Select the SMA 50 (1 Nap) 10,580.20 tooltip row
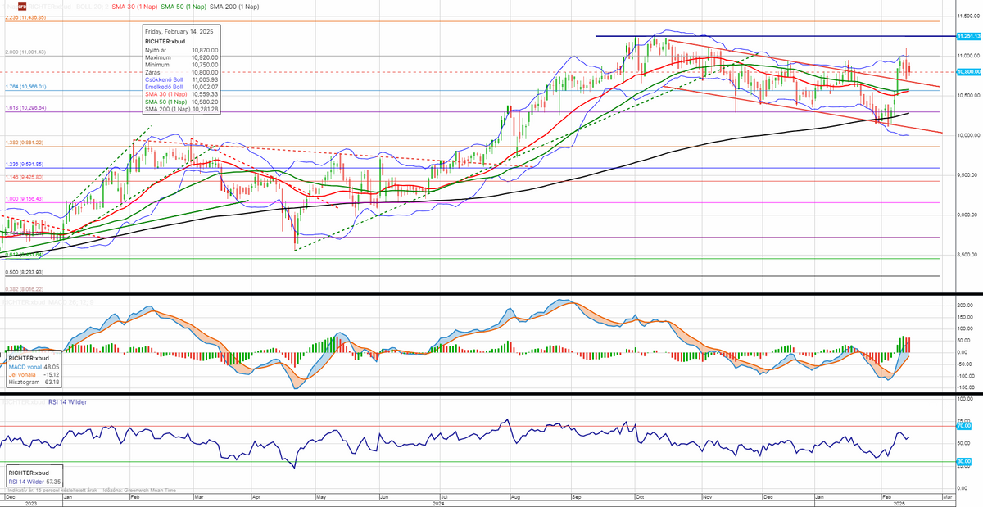Viewport: 983px width, 507px height. (181, 102)
